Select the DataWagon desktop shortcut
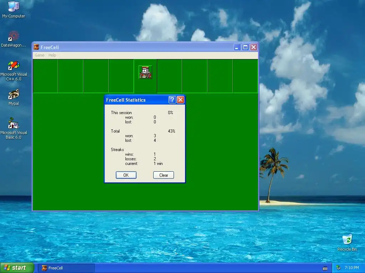This screenshot has width=365, height=273. coord(14,39)
